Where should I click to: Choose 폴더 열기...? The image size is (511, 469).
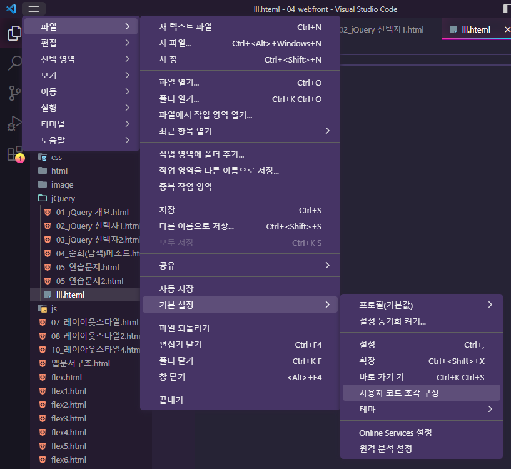tap(240, 99)
